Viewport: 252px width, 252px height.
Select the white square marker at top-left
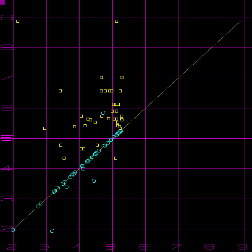click(18, 21)
